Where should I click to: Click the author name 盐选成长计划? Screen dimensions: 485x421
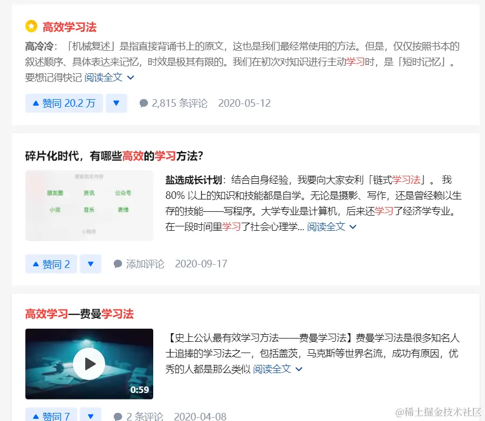tap(194, 180)
